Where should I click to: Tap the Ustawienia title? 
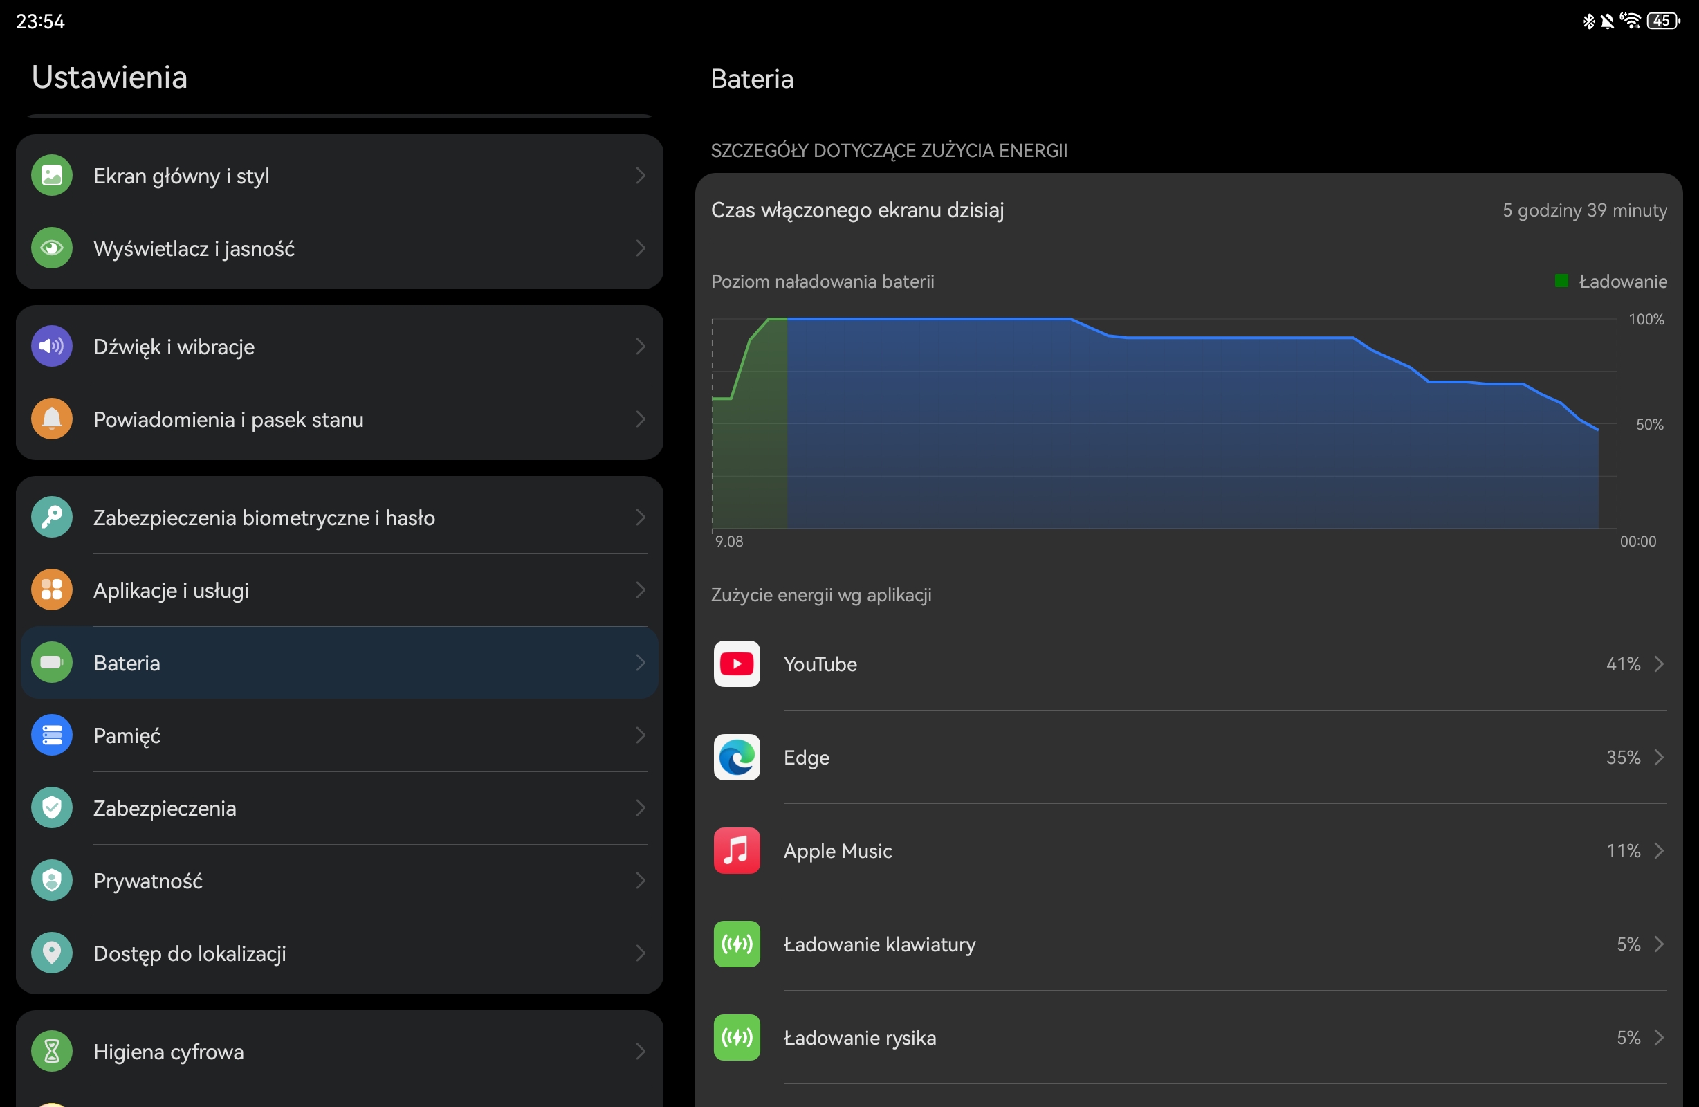109,76
